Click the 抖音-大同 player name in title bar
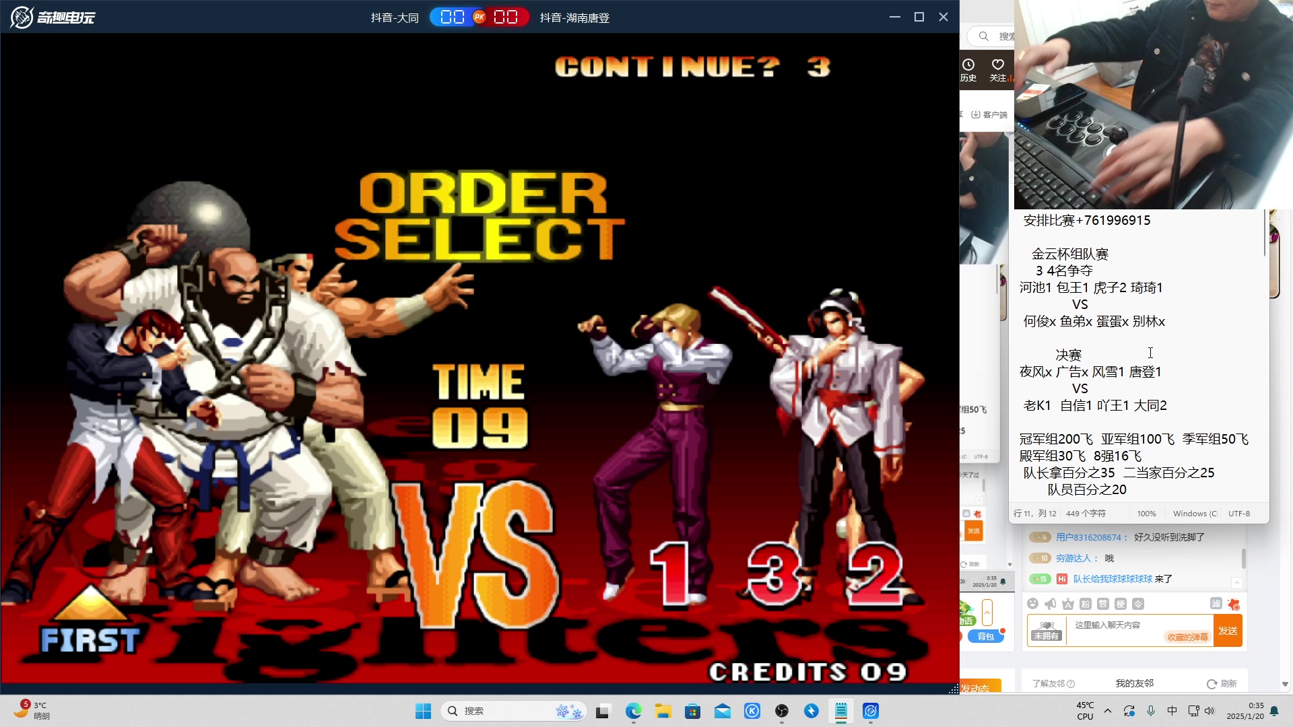1293x727 pixels. click(x=395, y=18)
